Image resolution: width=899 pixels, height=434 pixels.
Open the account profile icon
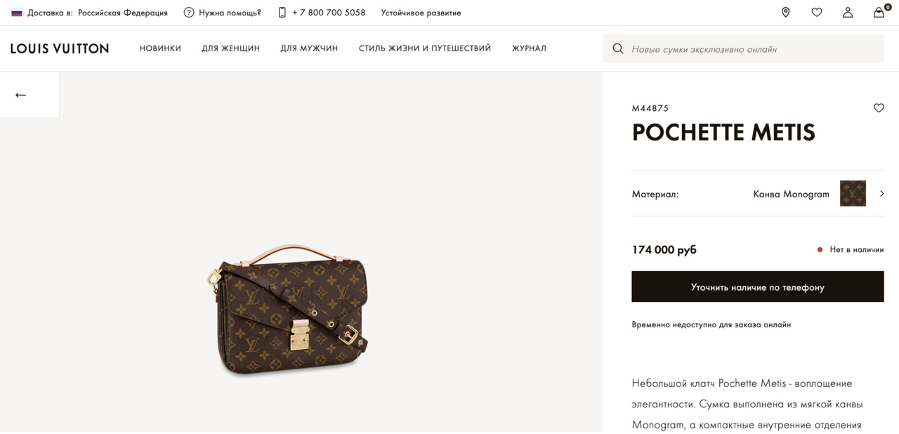[x=848, y=13]
